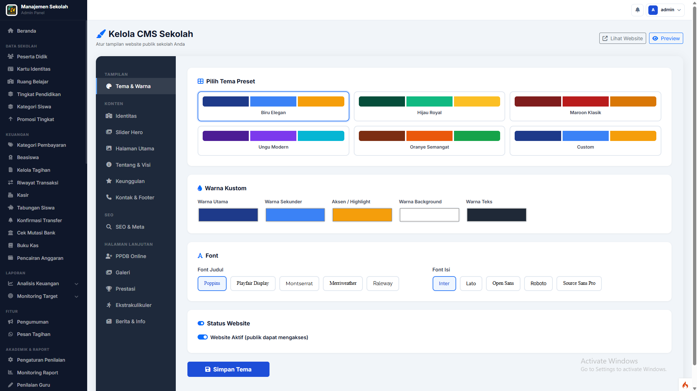697x391 pixels.
Task: Click the Pesan Tagihan WhatsApp icon
Action: [x=11, y=334]
